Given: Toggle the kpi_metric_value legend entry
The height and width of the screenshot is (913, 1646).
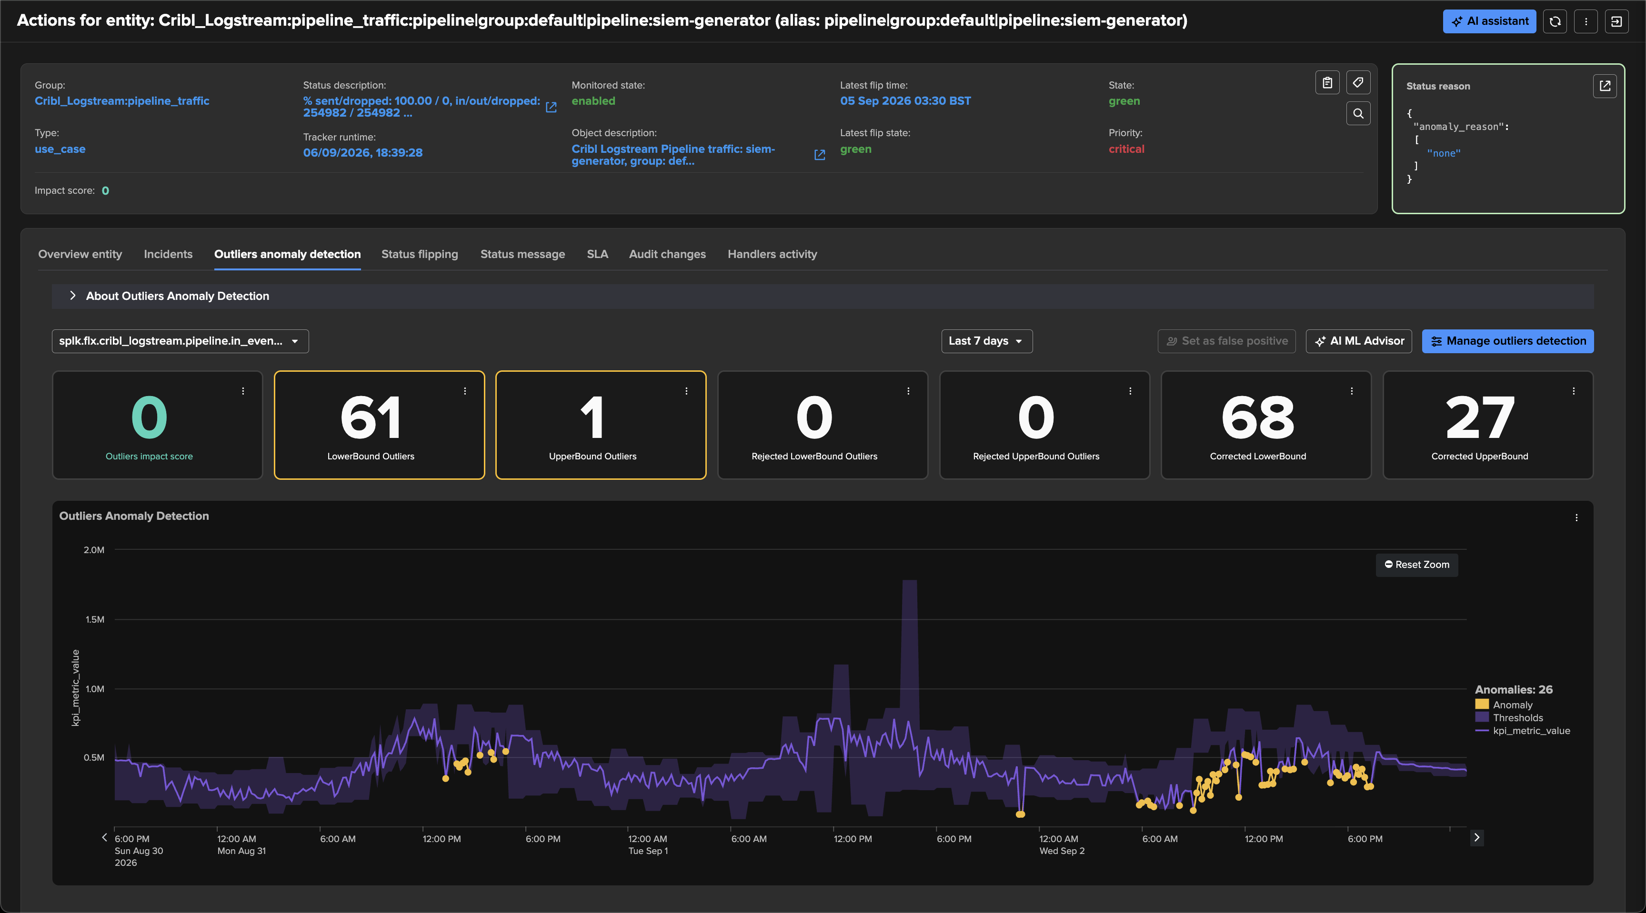Looking at the screenshot, I should point(1522,730).
